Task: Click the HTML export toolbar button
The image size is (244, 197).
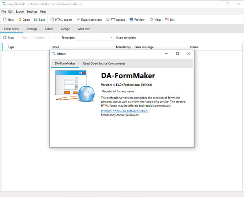Action: click(61, 20)
